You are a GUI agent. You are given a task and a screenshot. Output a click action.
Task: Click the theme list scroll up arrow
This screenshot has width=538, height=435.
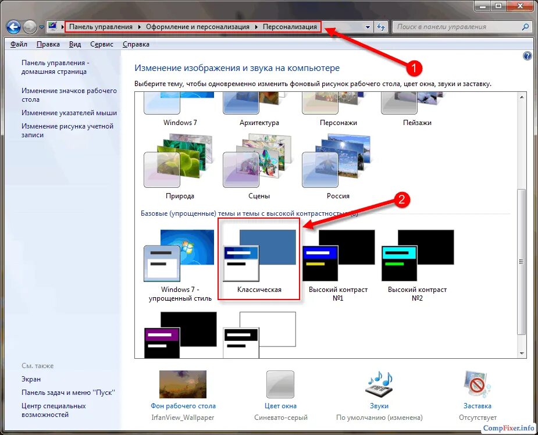(522, 98)
